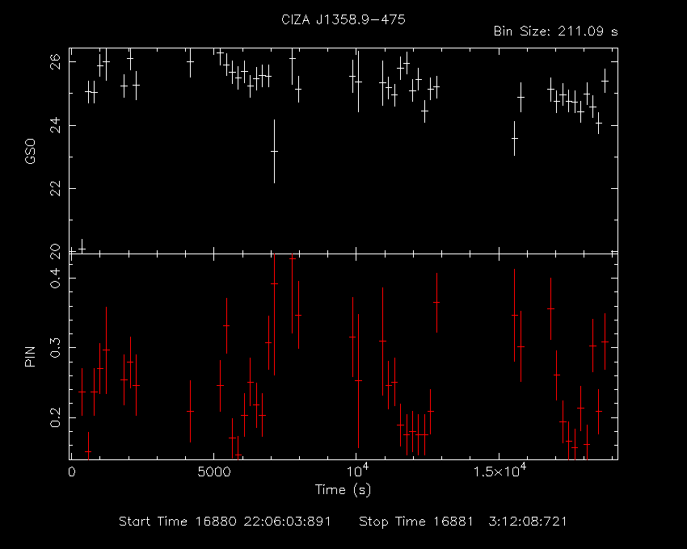Click the GSO data point near 20 at plot start

(82, 249)
